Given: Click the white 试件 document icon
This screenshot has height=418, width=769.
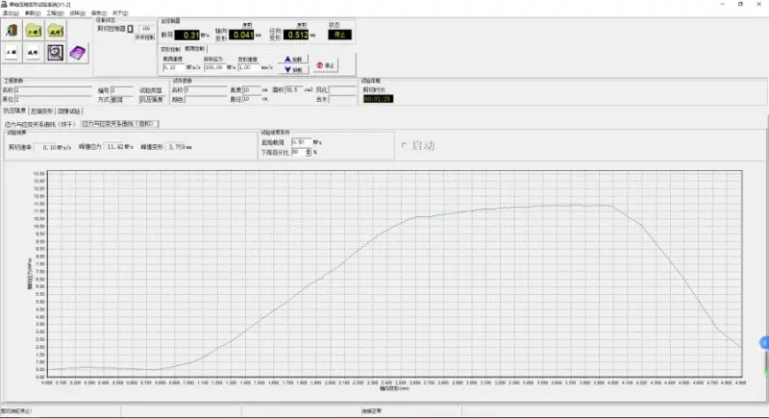Looking at the screenshot, I should point(33,52).
